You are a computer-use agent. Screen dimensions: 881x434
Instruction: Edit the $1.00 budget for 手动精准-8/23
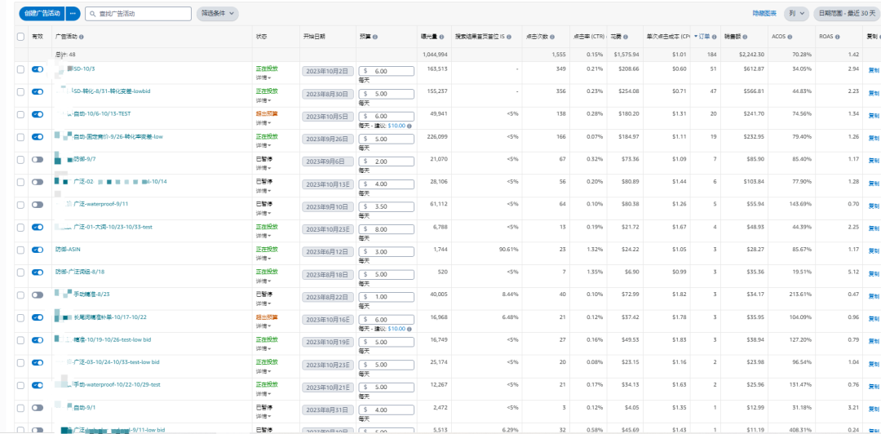(x=386, y=297)
